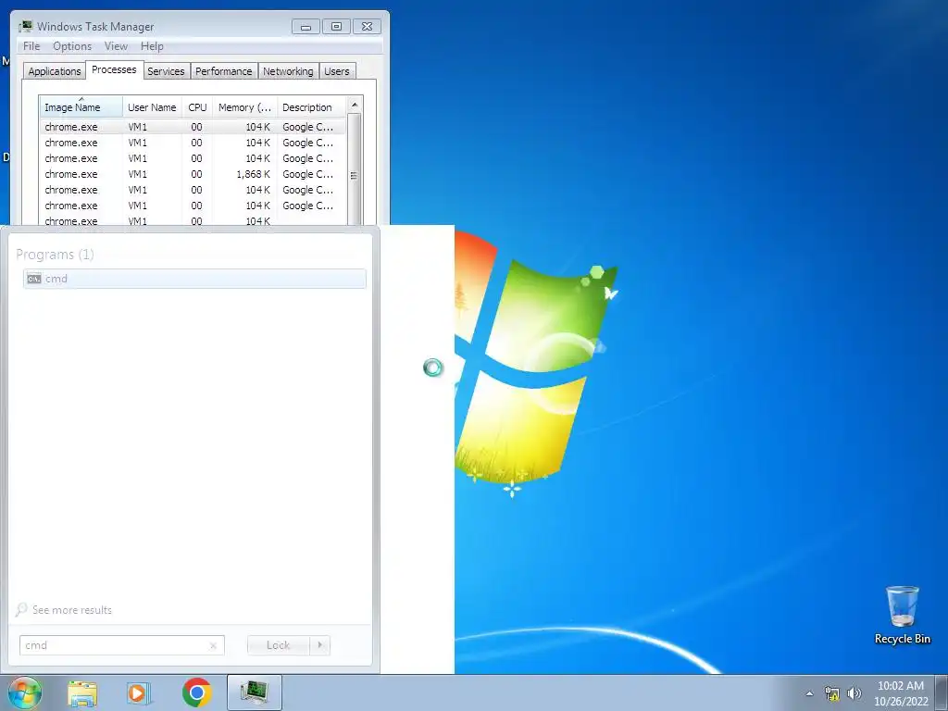This screenshot has width=948, height=711.
Task: Sort processes by CPU column
Action: click(197, 107)
